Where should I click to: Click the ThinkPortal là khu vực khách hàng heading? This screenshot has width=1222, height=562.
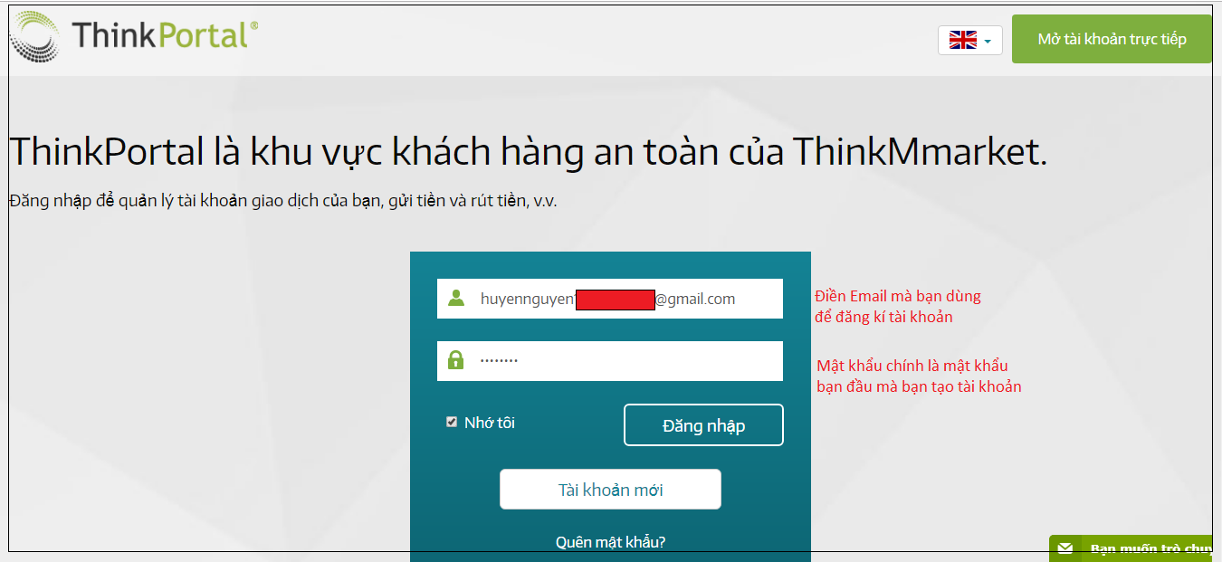[528, 151]
